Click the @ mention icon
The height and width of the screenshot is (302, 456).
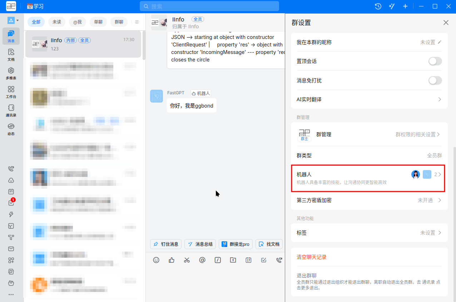click(202, 260)
